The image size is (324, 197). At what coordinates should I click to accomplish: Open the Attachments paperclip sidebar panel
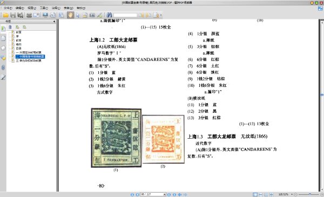pyautogui.click(x=3, y=67)
